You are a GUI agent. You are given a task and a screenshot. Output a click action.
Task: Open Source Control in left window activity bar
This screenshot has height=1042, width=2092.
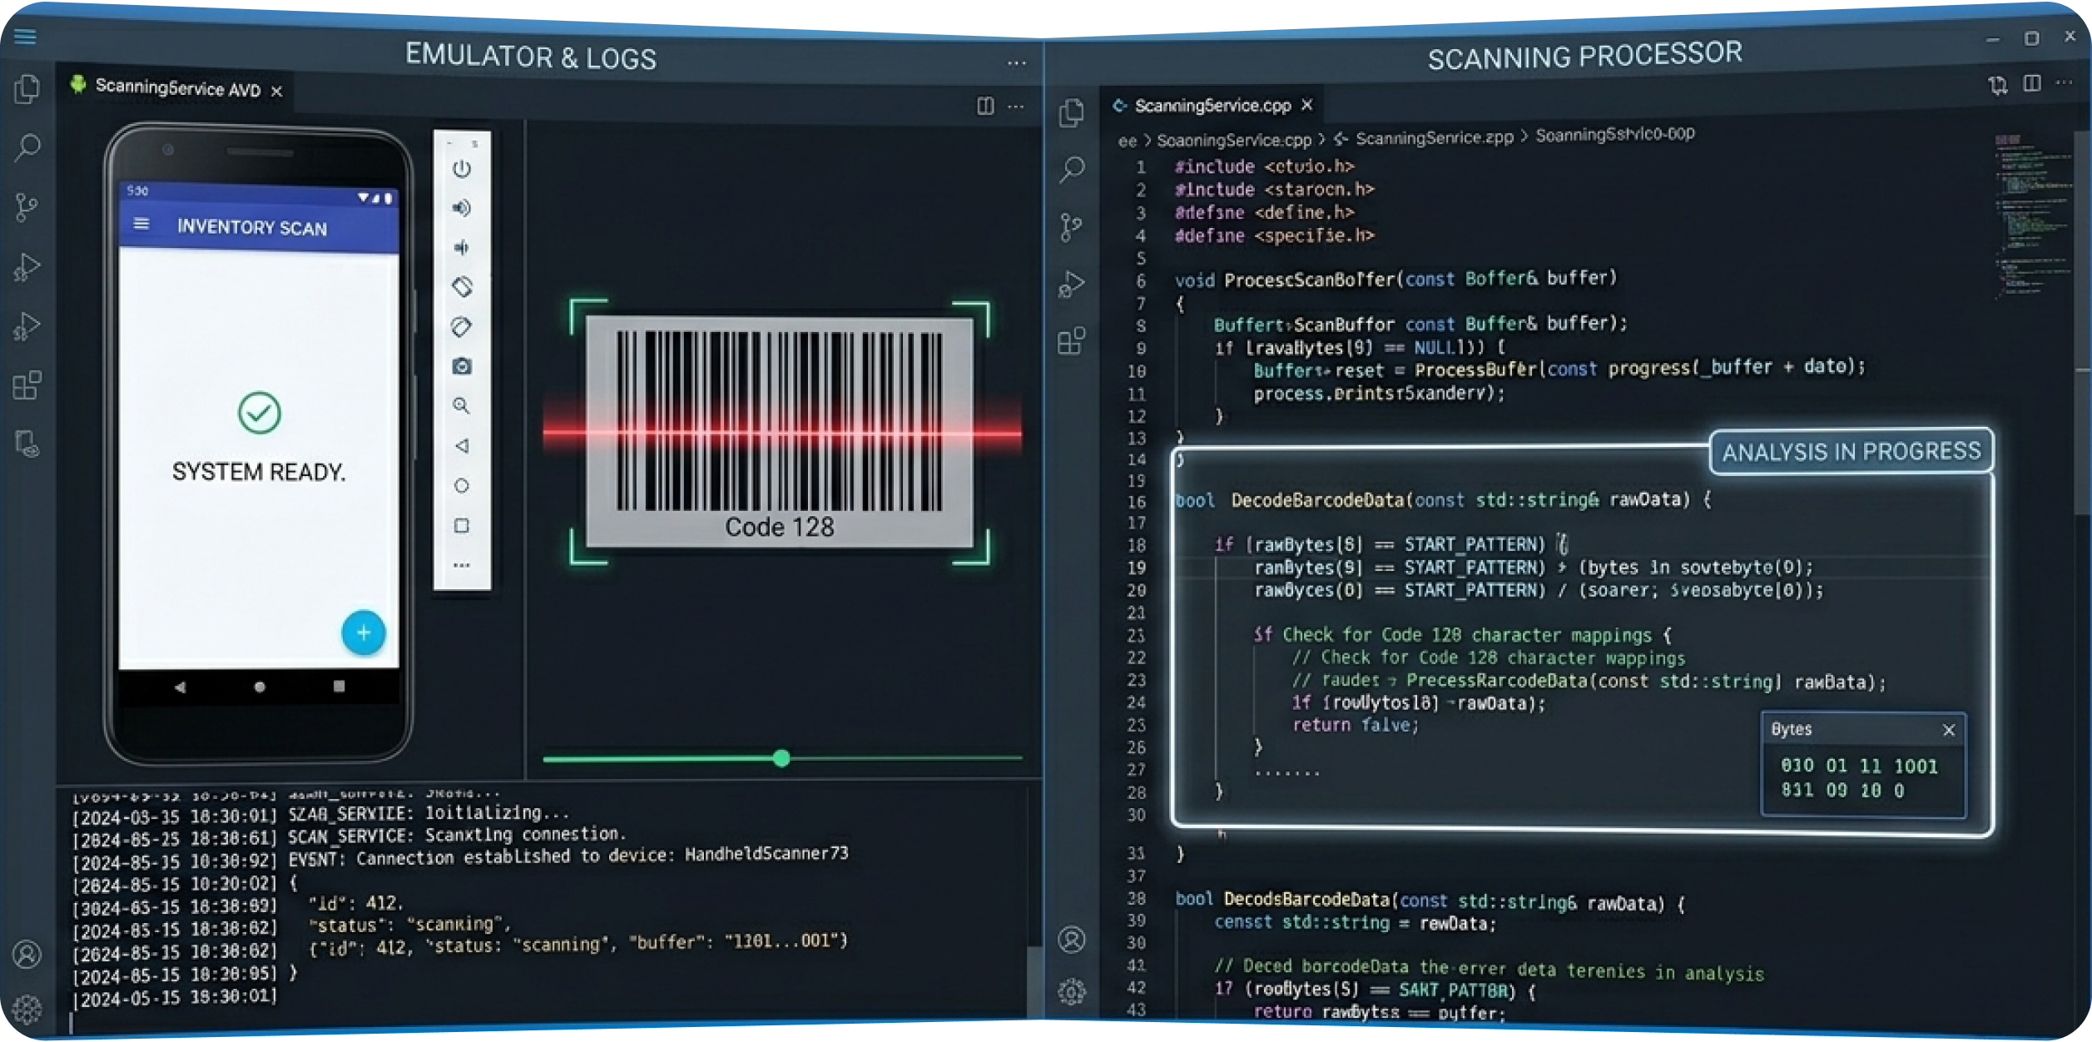27,207
